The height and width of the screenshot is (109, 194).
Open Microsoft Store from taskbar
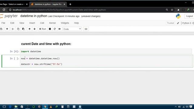[22, 107]
